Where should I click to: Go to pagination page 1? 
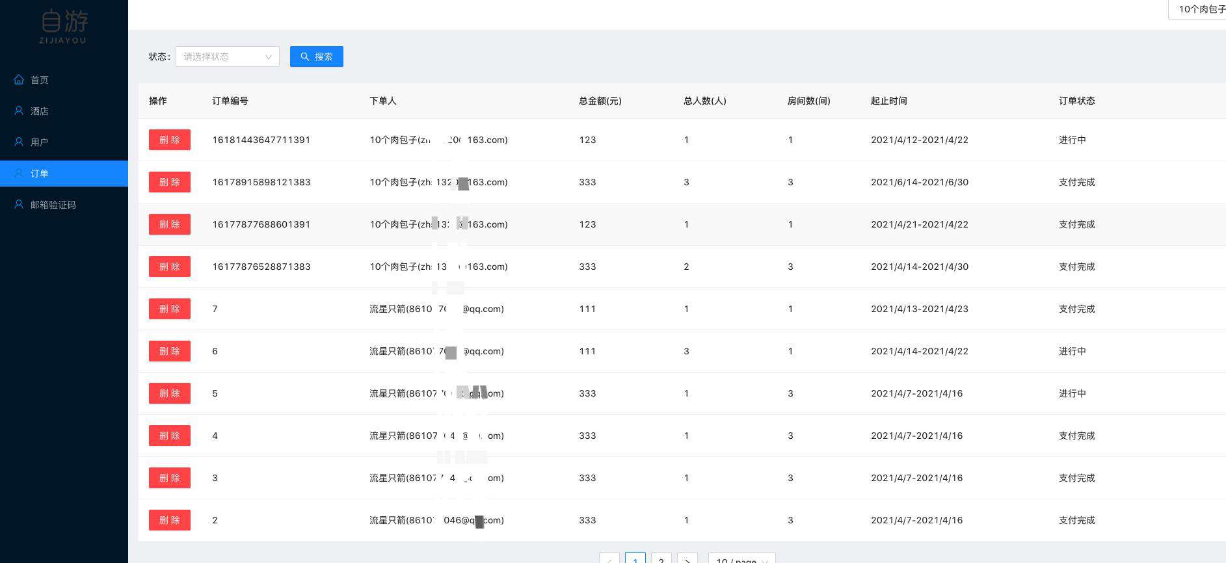coord(635,558)
